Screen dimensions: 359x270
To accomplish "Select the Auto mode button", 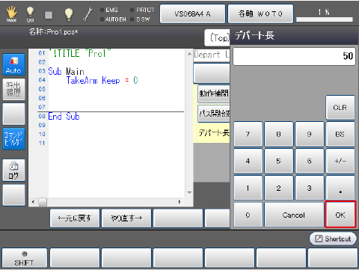I will click(x=13, y=64).
